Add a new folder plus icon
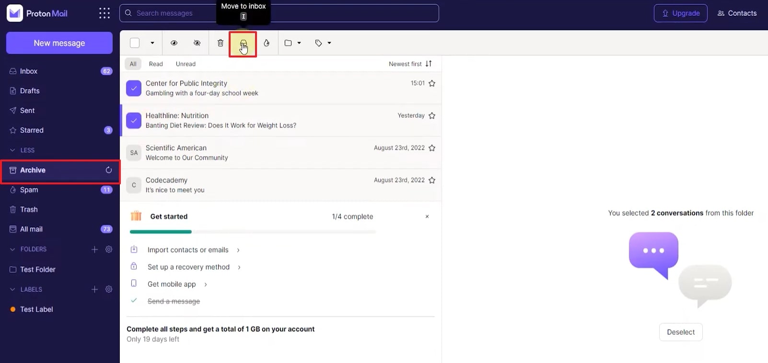 94,249
